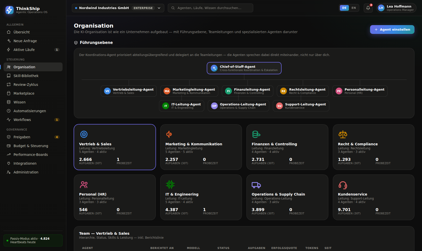The width and height of the screenshot is (422, 251).
Task: Open Skill-Bibliothek in the sidebar
Action: tap(33, 76)
